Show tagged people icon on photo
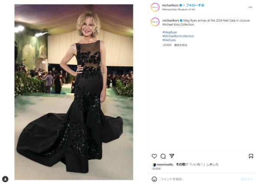Image resolution: width=256 pixels, height=184 pixels. coord(5,179)
